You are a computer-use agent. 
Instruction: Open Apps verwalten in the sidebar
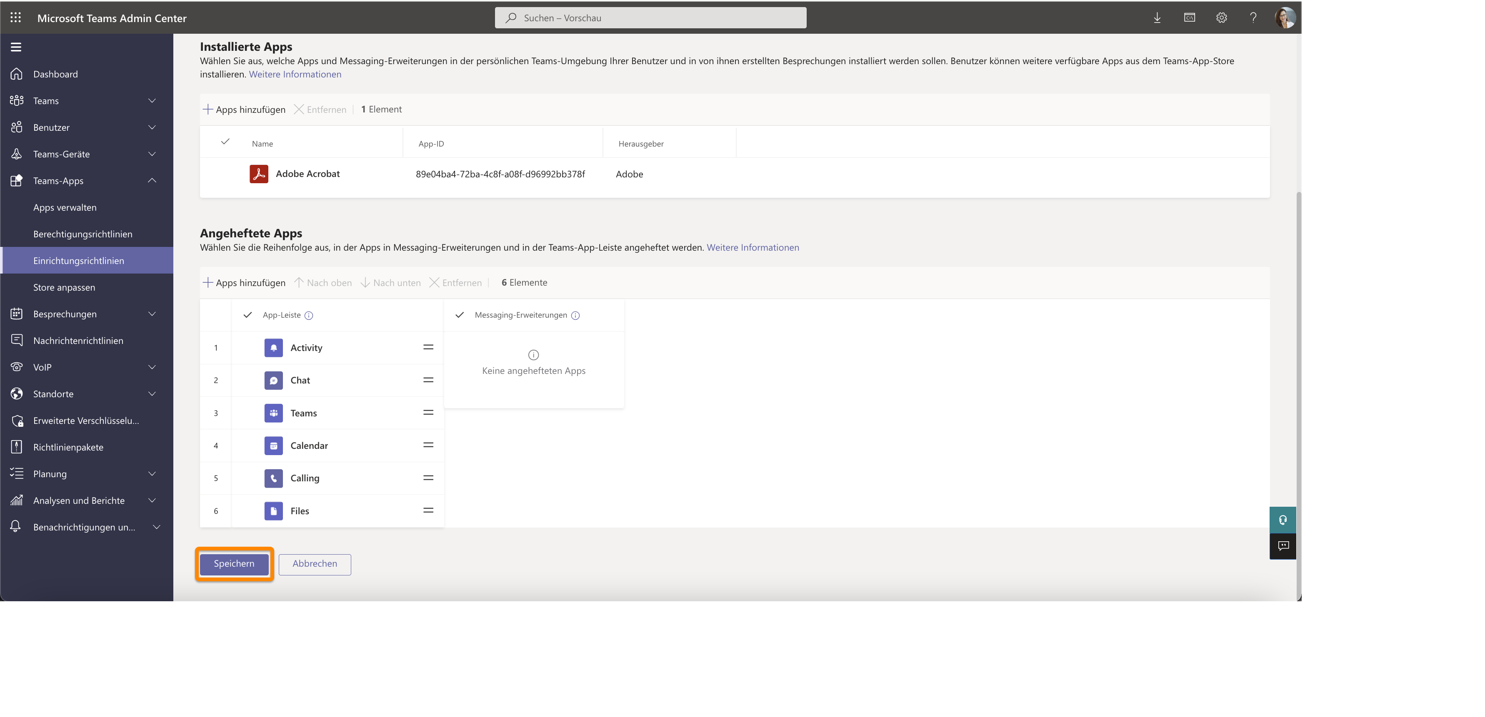pos(65,207)
